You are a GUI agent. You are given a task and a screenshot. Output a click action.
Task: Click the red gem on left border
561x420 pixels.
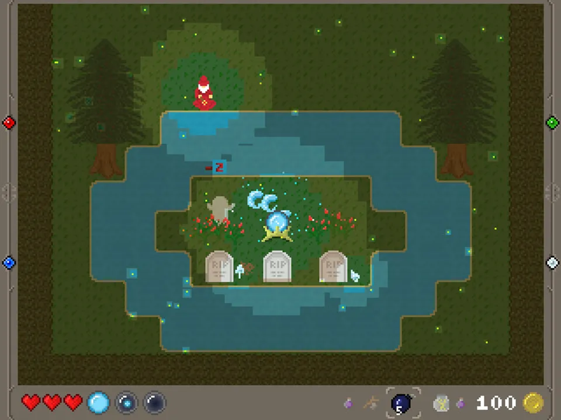tap(9, 123)
